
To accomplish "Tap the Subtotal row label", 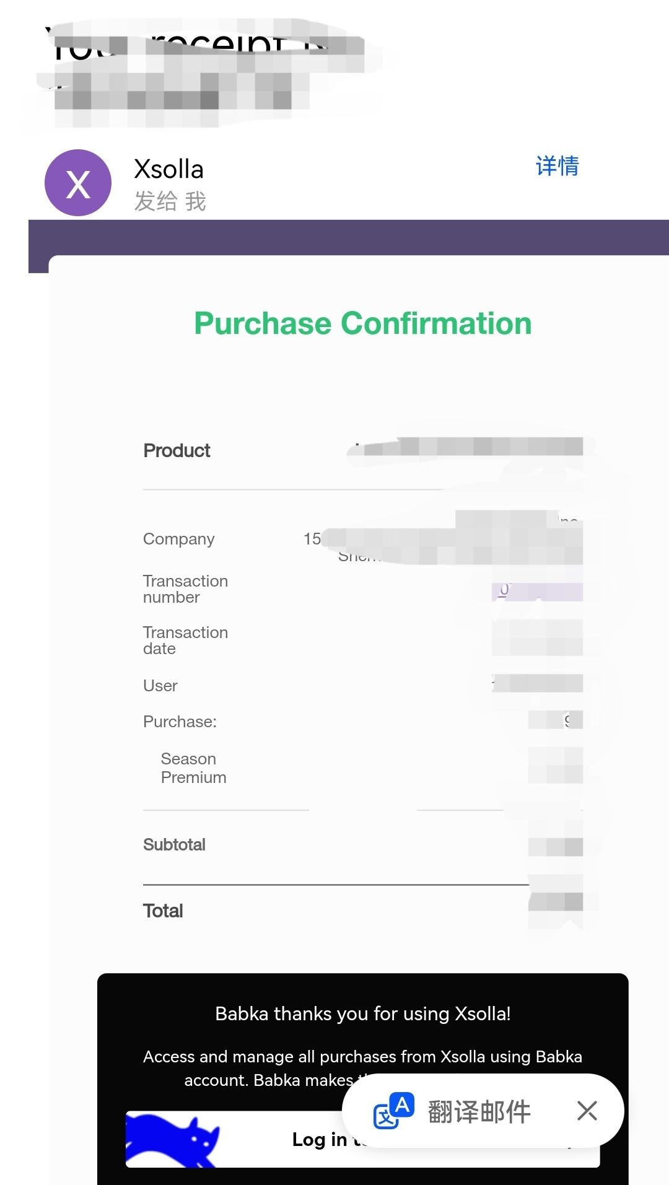I will [x=174, y=845].
